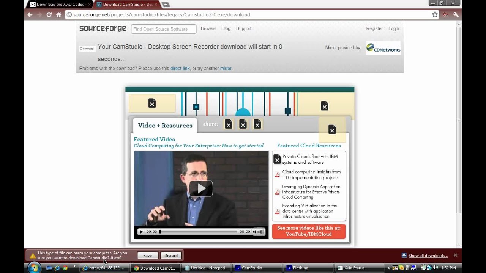The image size is (486, 273).
Task: Reload the SourceForge page
Action: [49, 15]
